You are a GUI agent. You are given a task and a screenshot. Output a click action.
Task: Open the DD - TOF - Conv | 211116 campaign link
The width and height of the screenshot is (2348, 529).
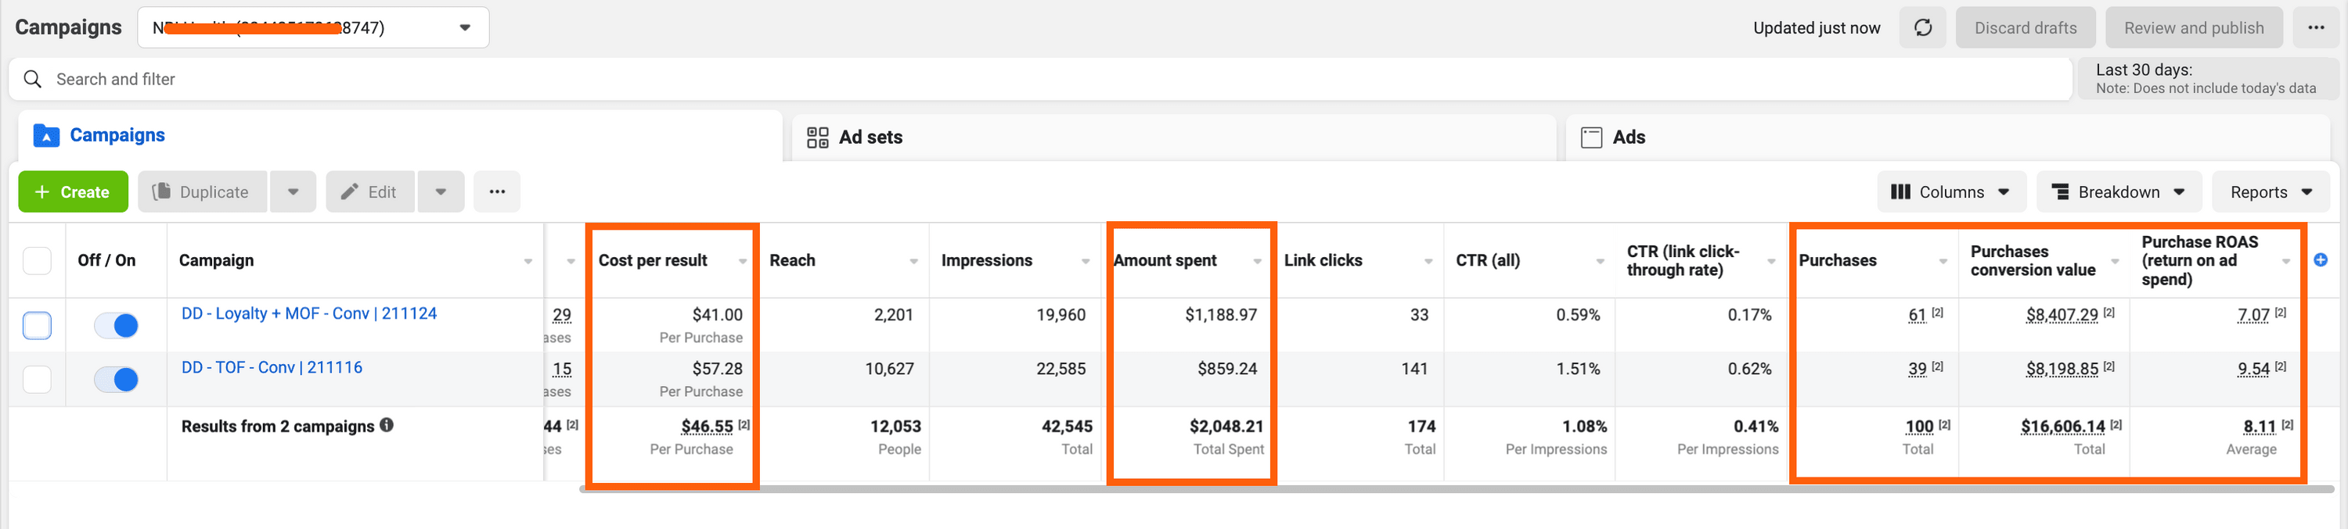click(x=272, y=368)
